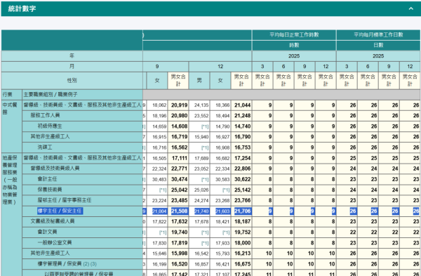This screenshot has height=276, width=421.
Task: Open [*1] note in 洗碟工 December male cell
Action: [205, 147]
